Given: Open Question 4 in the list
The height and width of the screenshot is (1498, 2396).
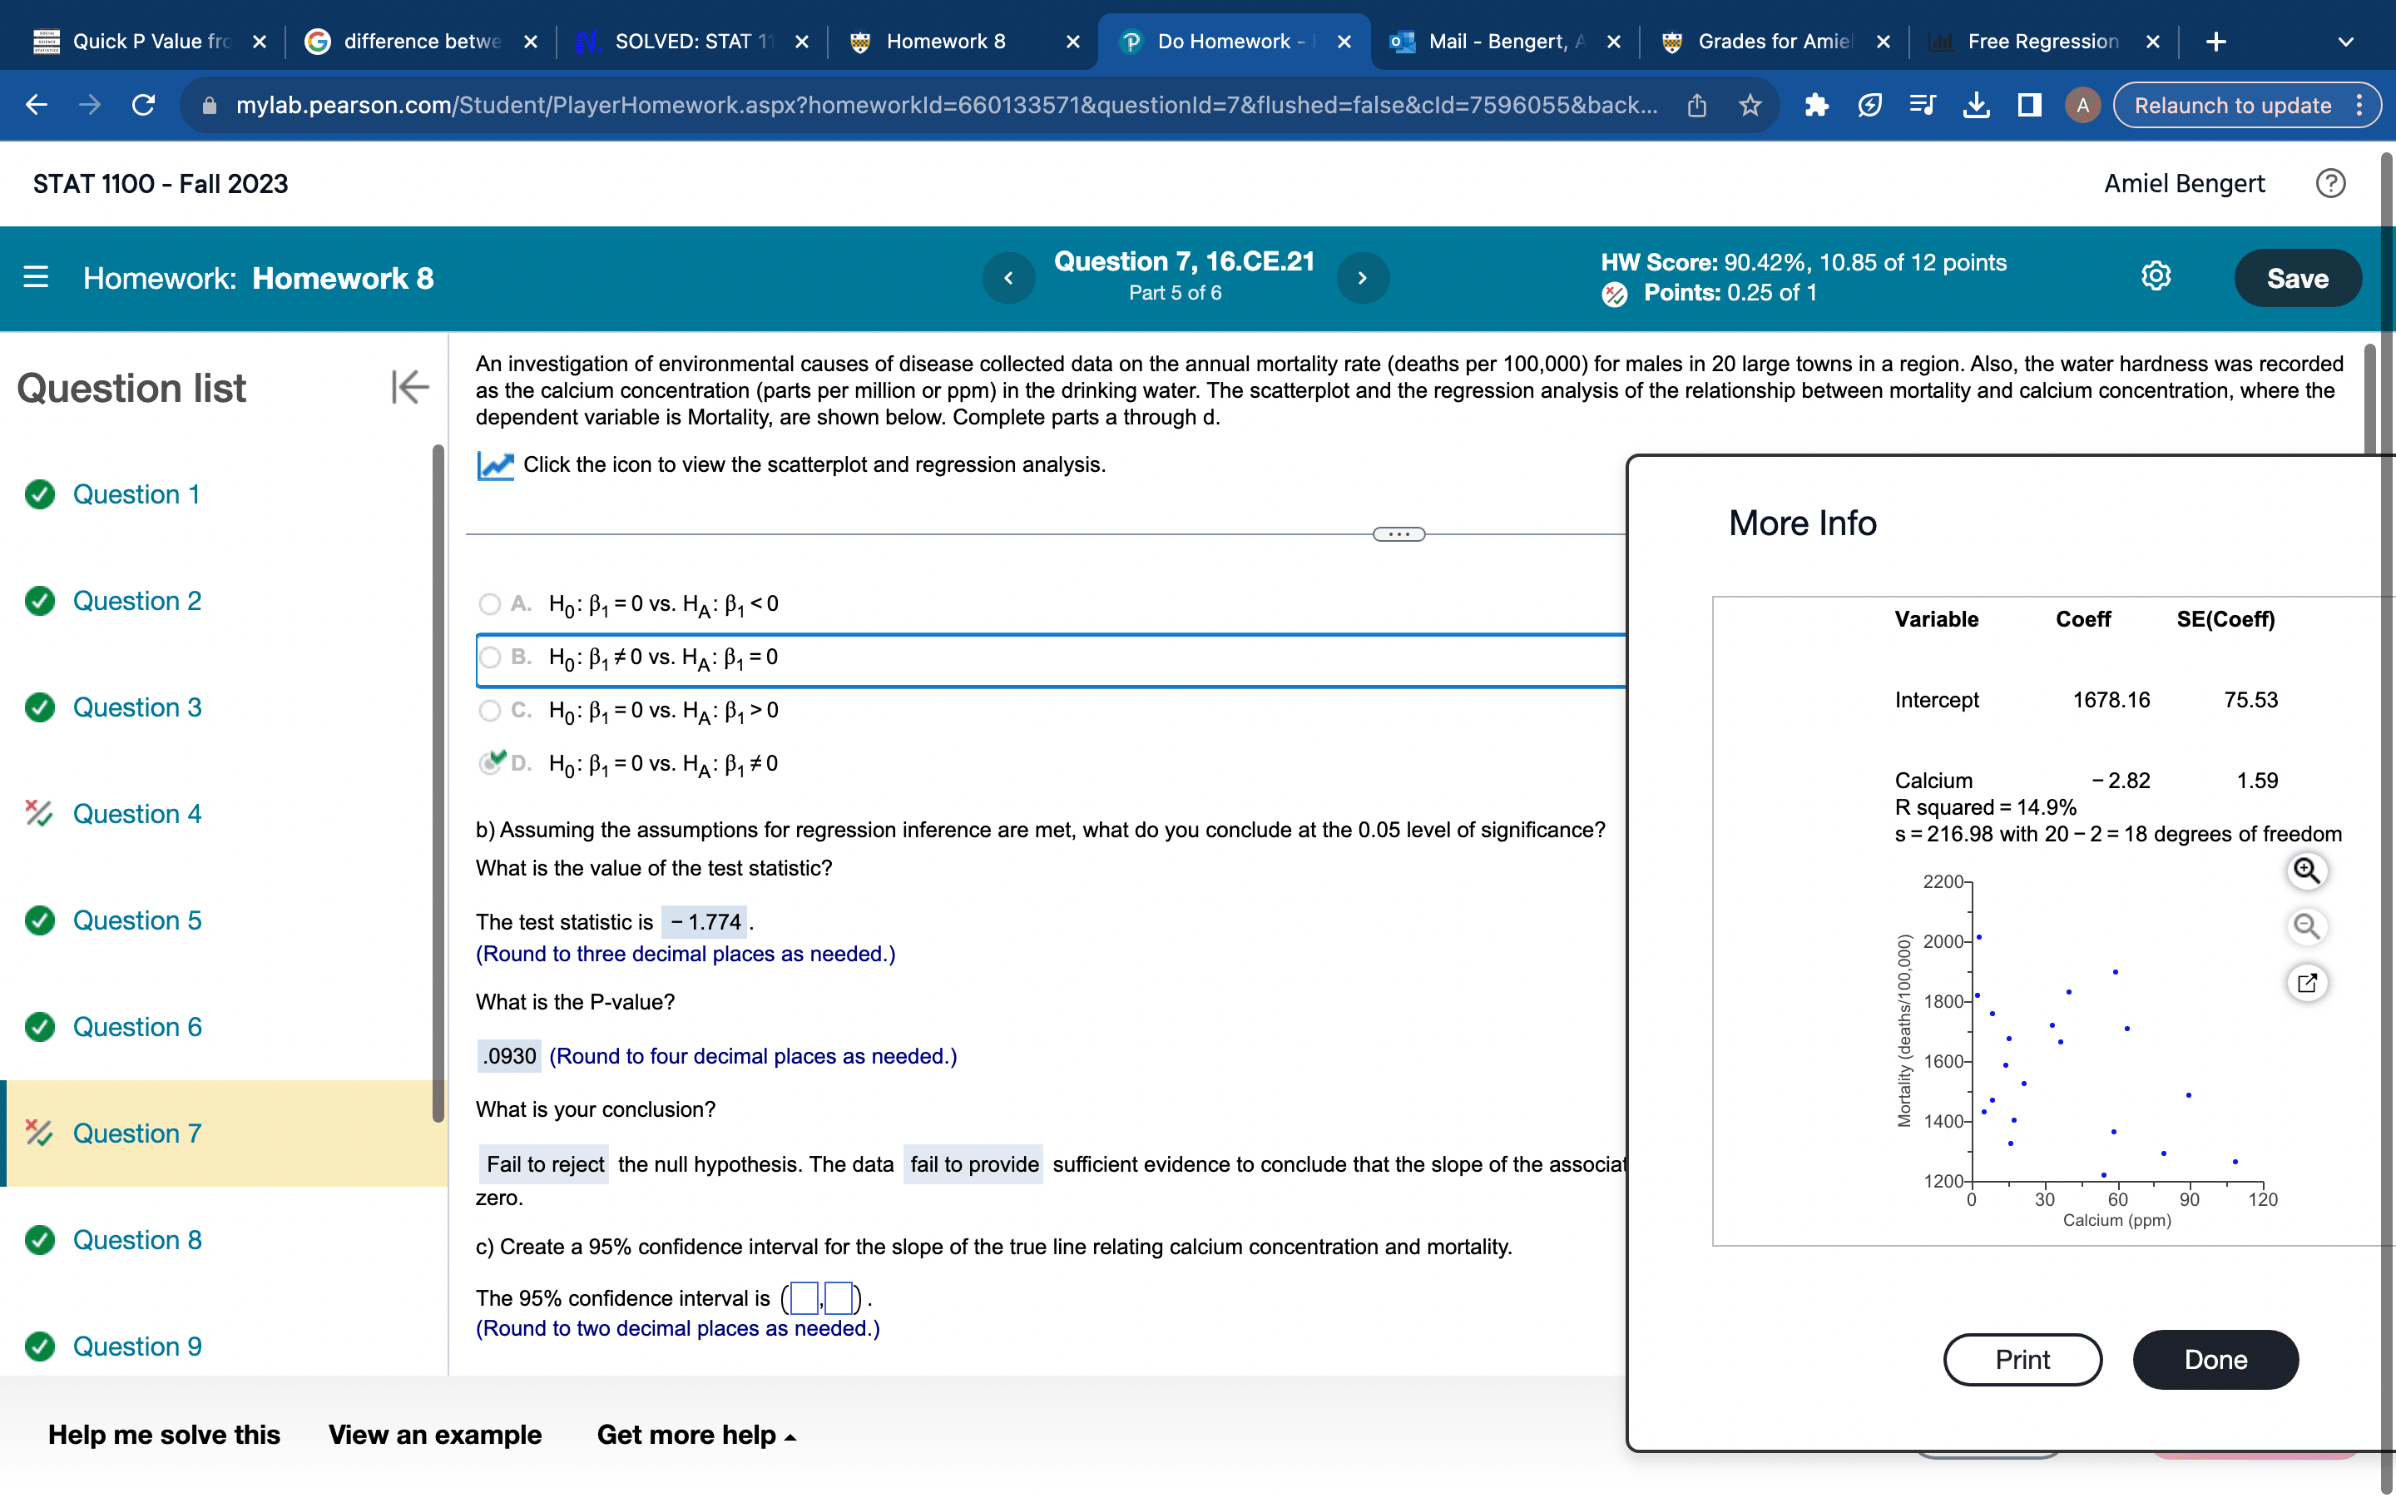Looking at the screenshot, I should 136,813.
